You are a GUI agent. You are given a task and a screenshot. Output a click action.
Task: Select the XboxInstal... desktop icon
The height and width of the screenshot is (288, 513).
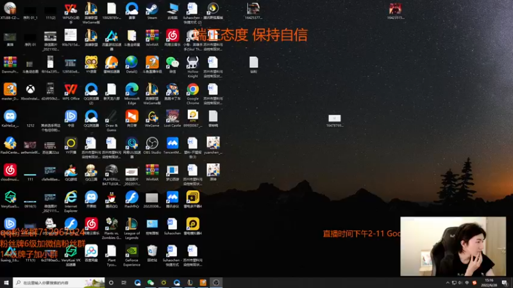[x=30, y=92]
